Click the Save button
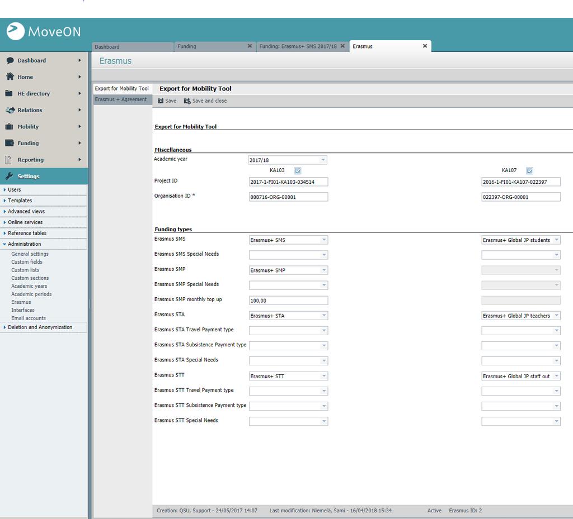 coord(167,101)
